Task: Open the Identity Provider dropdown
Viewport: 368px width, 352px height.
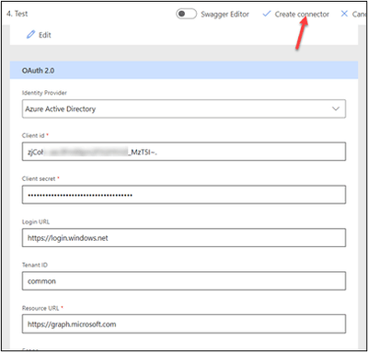Action: coord(184,108)
